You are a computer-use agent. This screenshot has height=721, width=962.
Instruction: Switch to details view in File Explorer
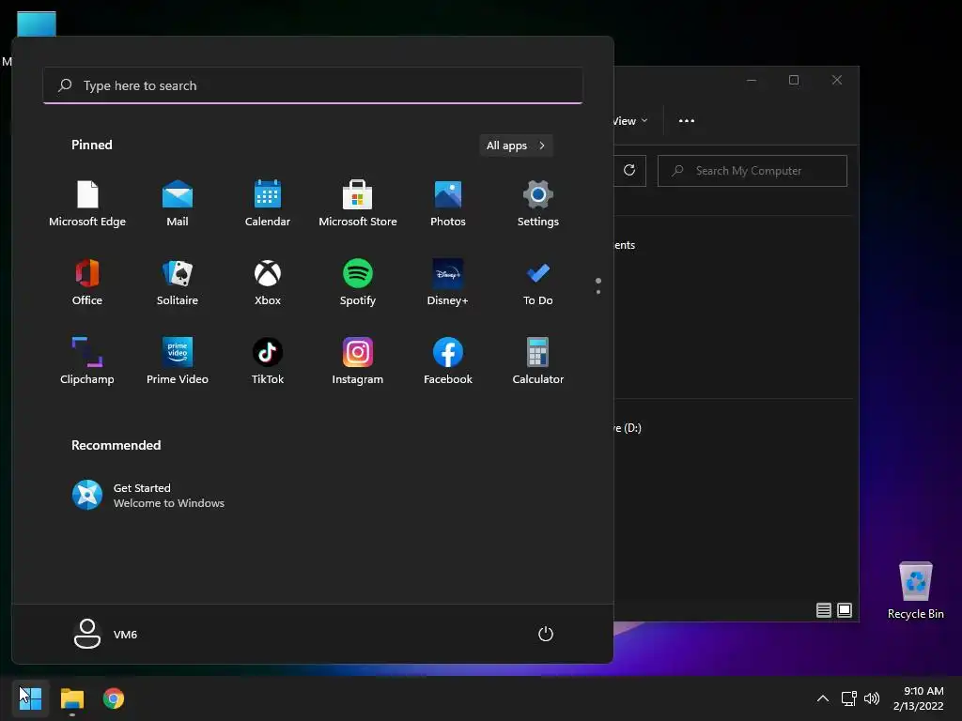823,610
